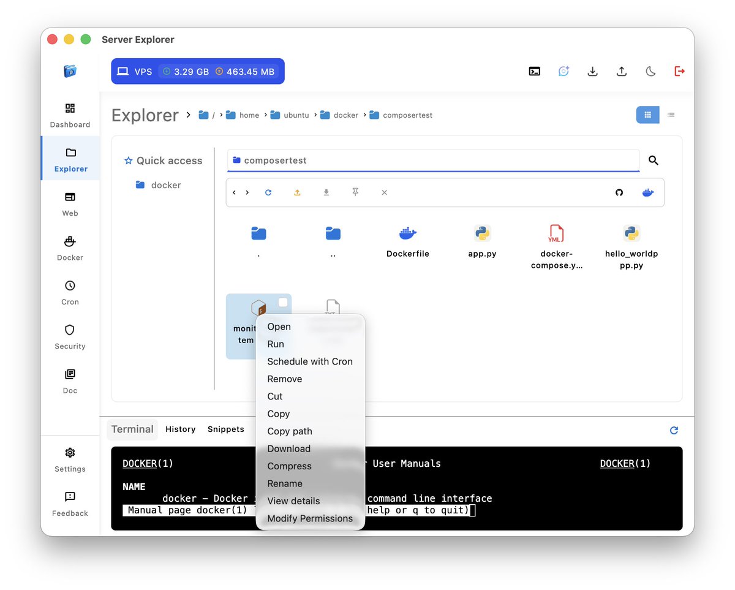Toggle dark mode with the moon icon
The height and width of the screenshot is (590, 735).
650,71
